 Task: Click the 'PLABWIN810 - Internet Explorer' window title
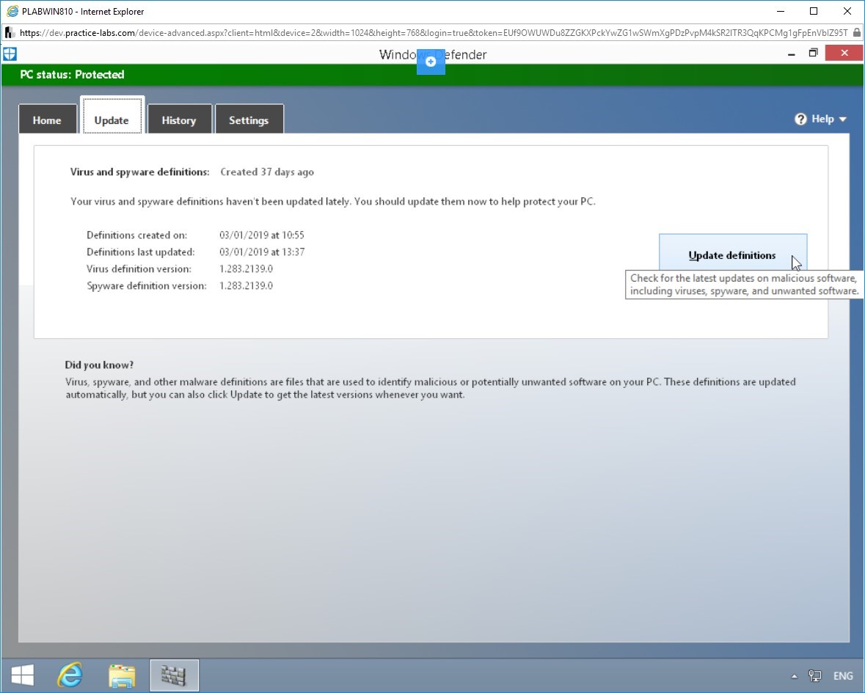[x=84, y=12]
